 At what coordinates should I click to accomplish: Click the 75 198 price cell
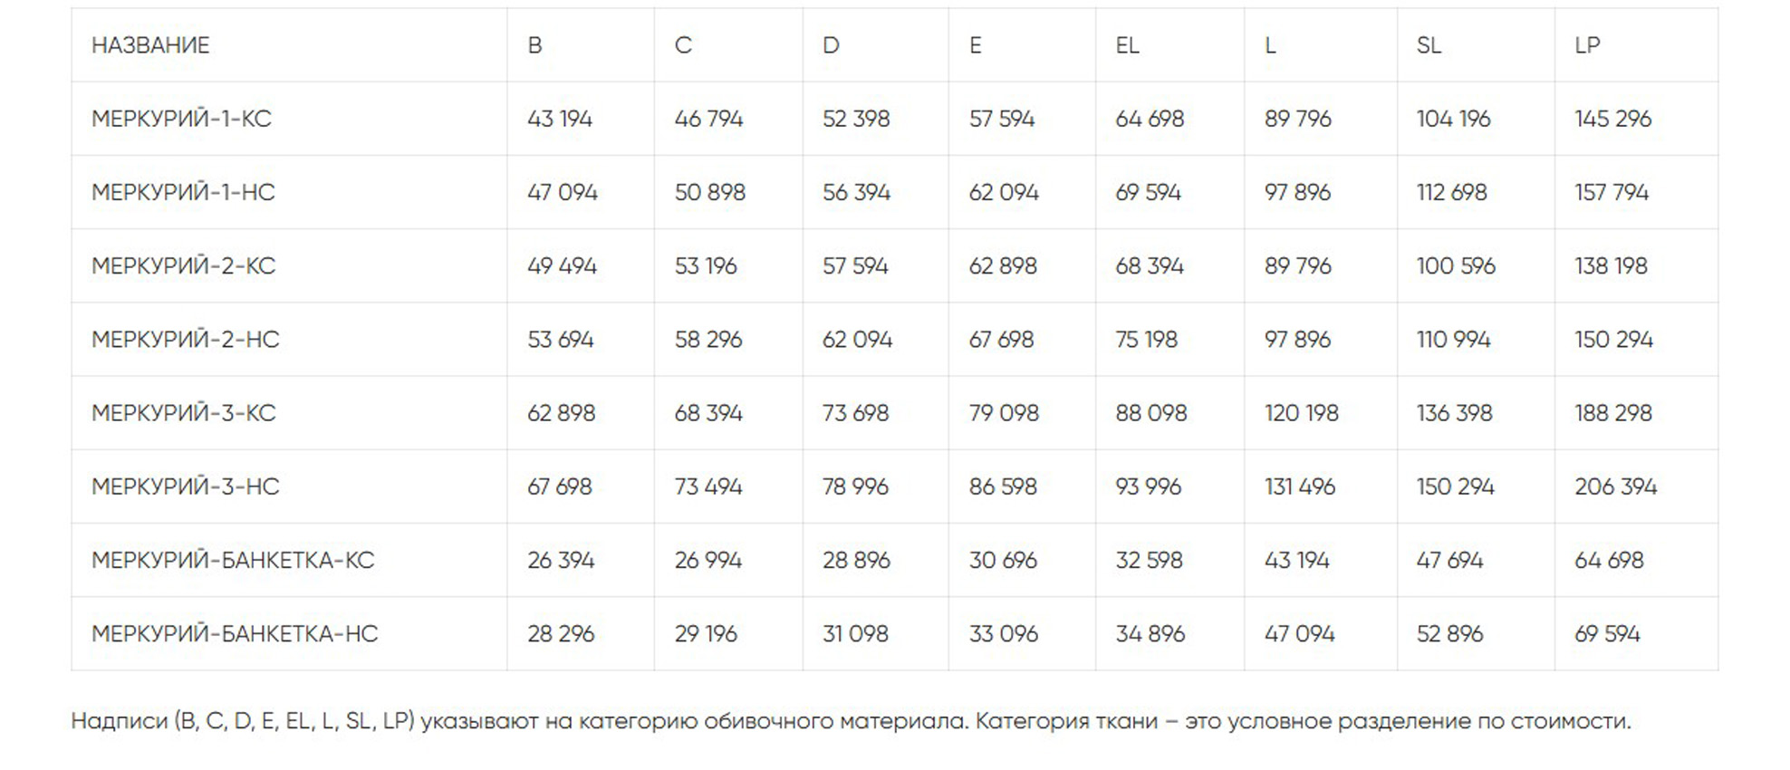click(1146, 340)
